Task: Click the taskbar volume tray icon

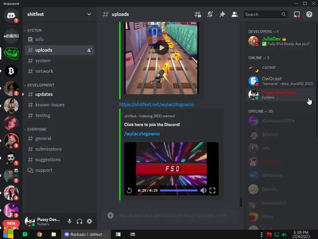Action: pyautogui.click(x=284, y=235)
